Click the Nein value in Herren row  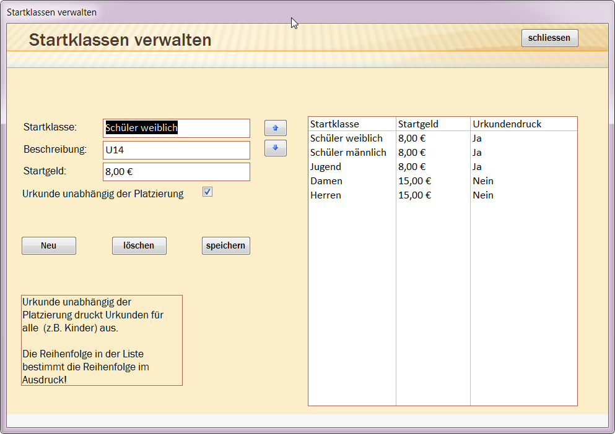coord(483,195)
